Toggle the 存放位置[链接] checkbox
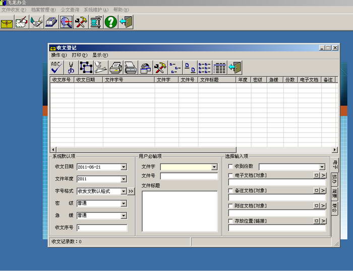This screenshot has height=271, width=353. [231, 221]
